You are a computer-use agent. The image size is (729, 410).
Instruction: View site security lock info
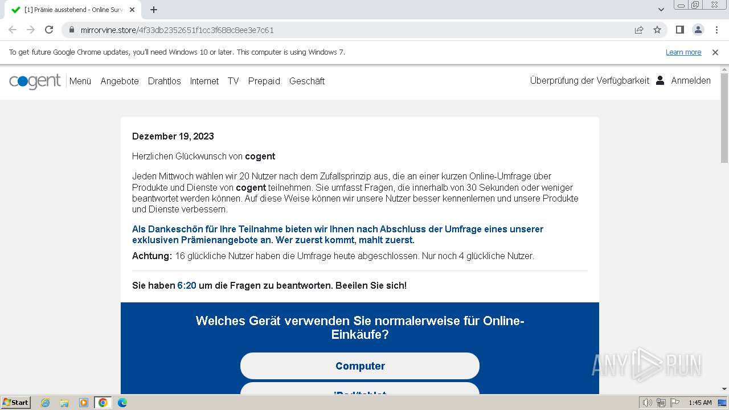(71, 30)
